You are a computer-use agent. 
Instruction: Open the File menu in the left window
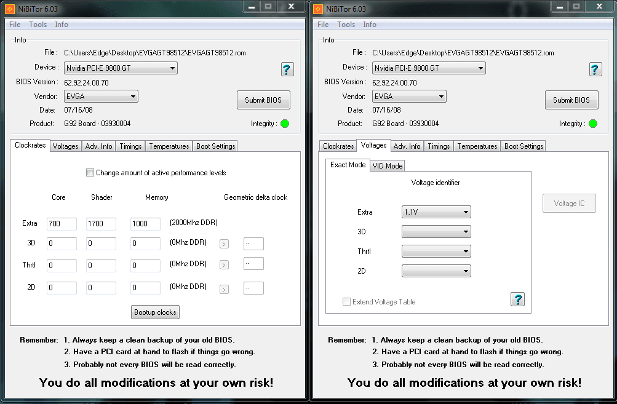pos(15,25)
